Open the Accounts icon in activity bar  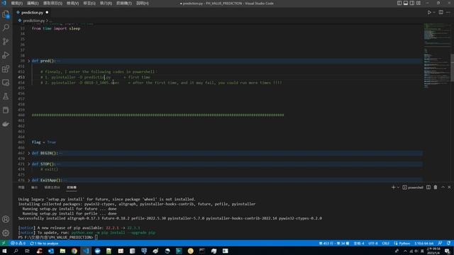click(6, 219)
